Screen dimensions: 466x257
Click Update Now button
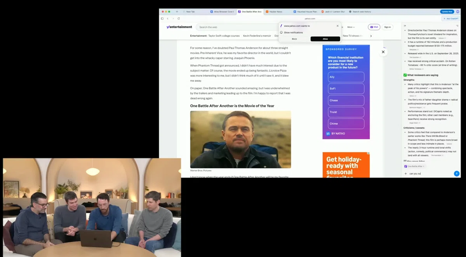click(447, 12)
